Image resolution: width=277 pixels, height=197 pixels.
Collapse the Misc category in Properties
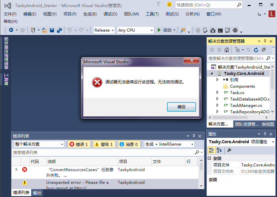[x=210, y=158]
